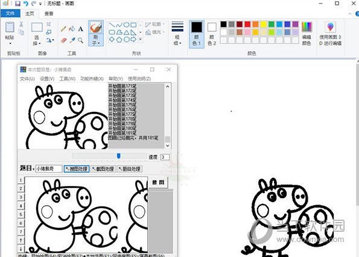
Task: Open Customize Quick Access Toolbar dropdown
Action: 40,4
